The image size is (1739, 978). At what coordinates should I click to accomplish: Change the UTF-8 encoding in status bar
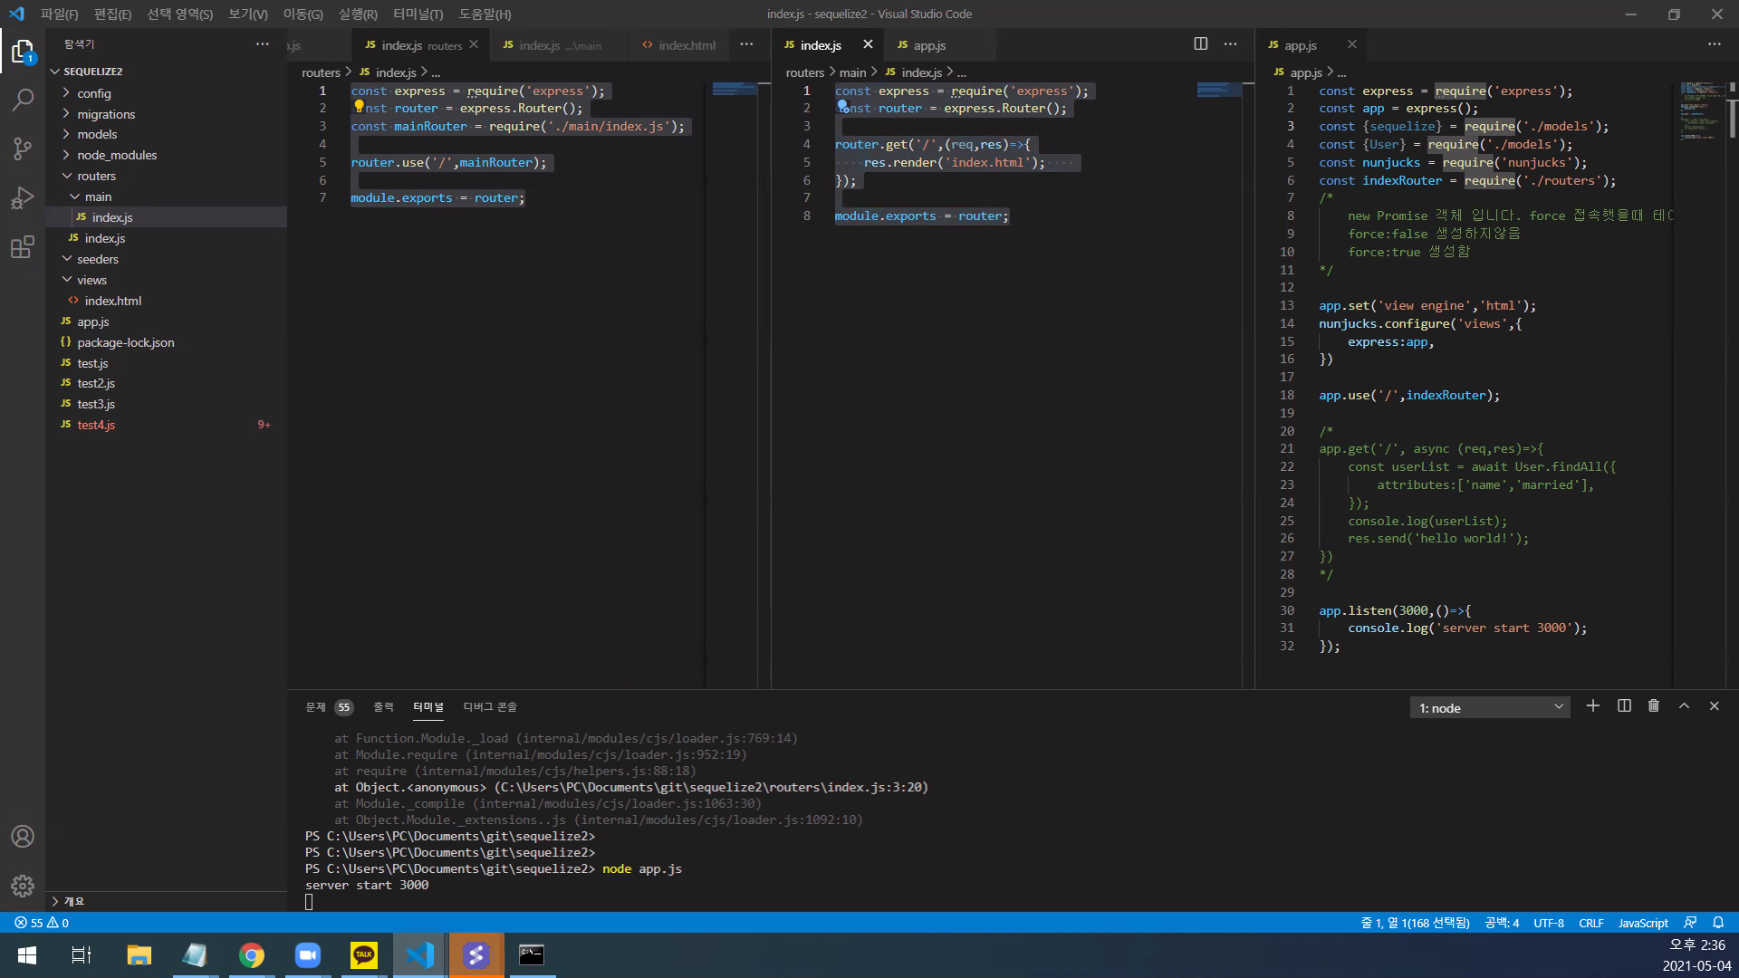pos(1549,923)
